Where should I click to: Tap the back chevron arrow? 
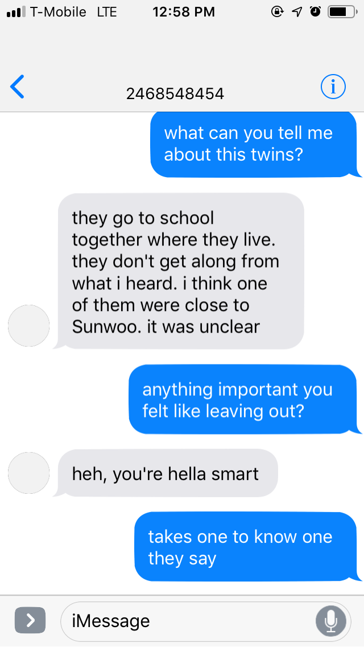(17, 87)
